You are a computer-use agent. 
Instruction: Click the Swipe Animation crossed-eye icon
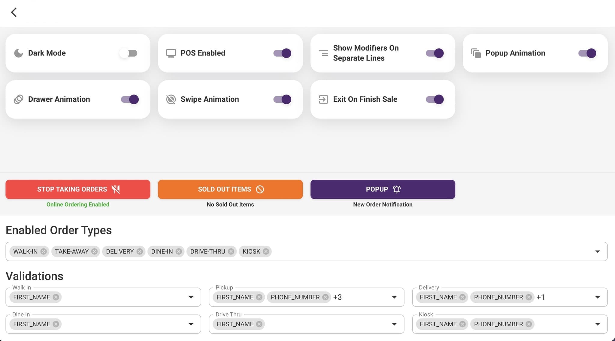click(x=171, y=99)
